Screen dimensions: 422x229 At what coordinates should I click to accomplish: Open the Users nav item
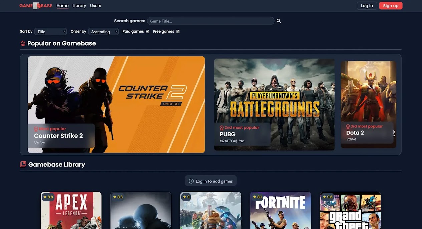click(x=95, y=6)
